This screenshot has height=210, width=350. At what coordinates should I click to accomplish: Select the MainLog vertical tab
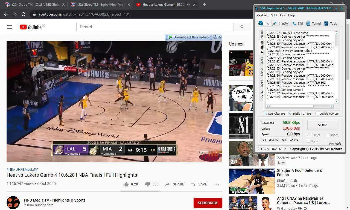[x=262, y=47]
